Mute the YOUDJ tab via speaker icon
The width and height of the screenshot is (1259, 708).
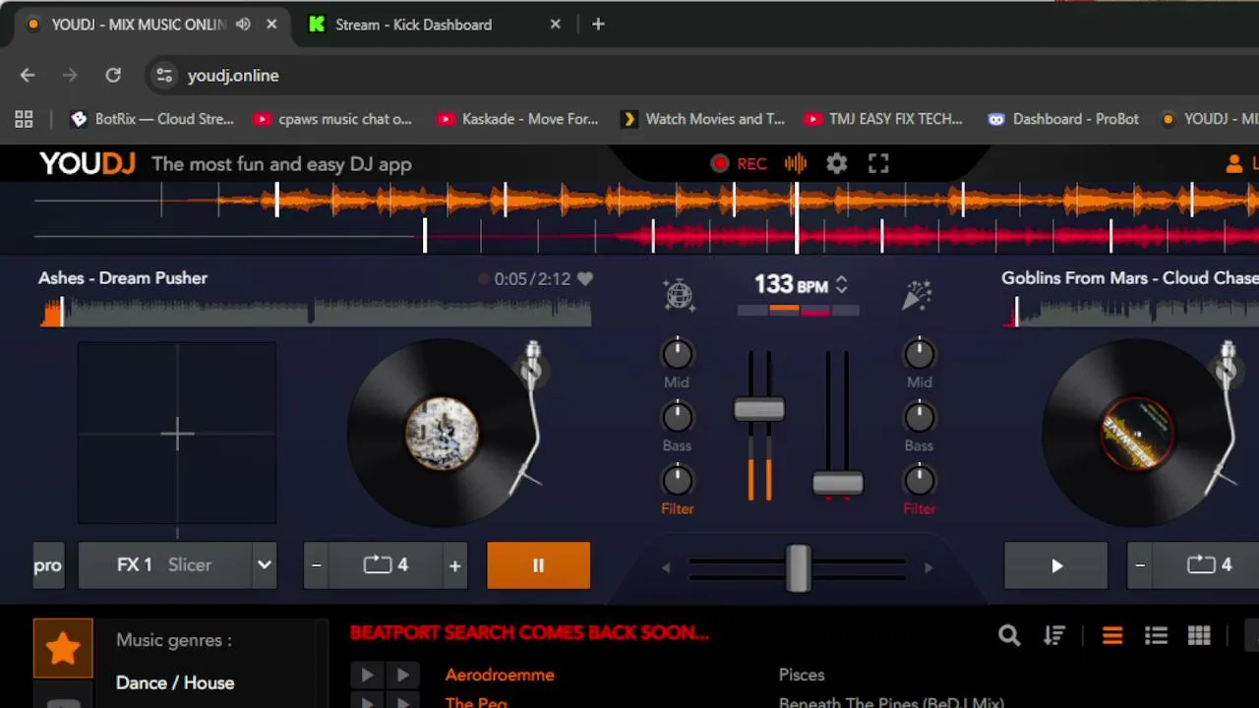[x=243, y=25]
